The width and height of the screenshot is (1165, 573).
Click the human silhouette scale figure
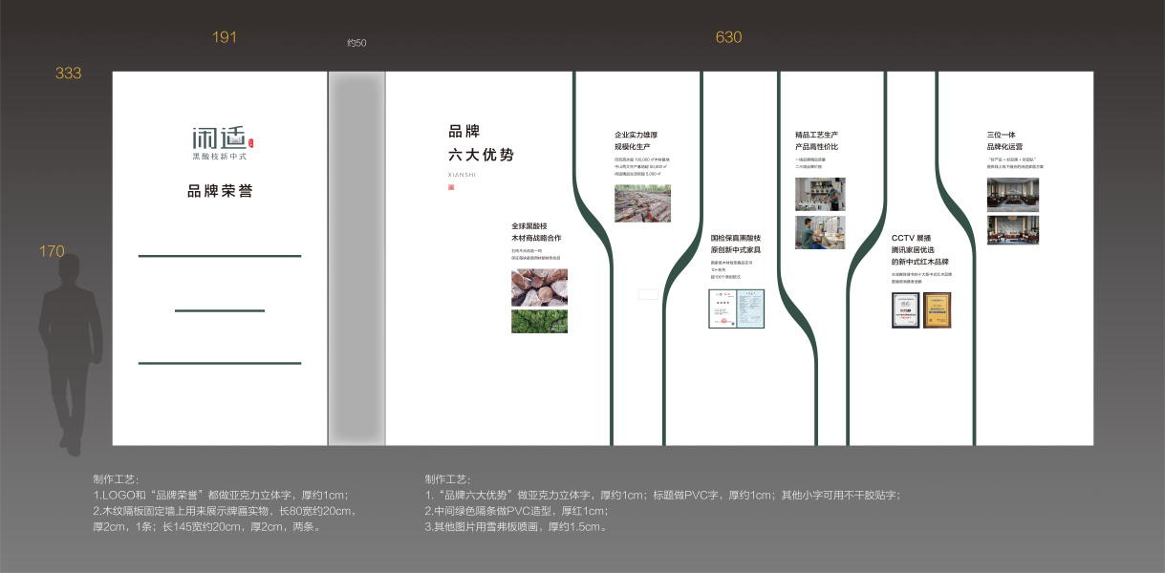pyautogui.click(x=70, y=354)
